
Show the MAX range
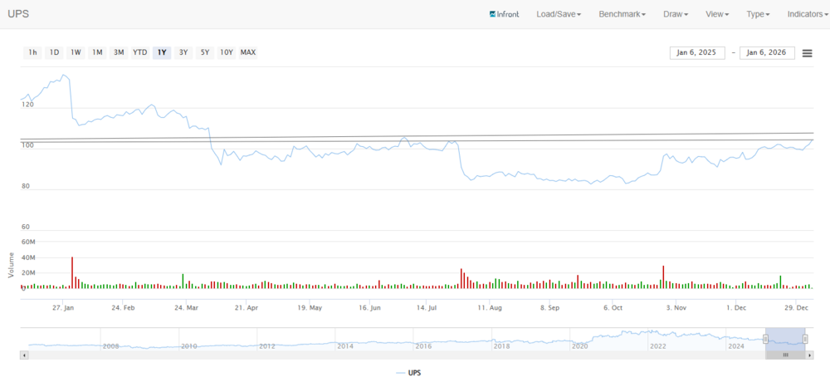pyautogui.click(x=247, y=52)
